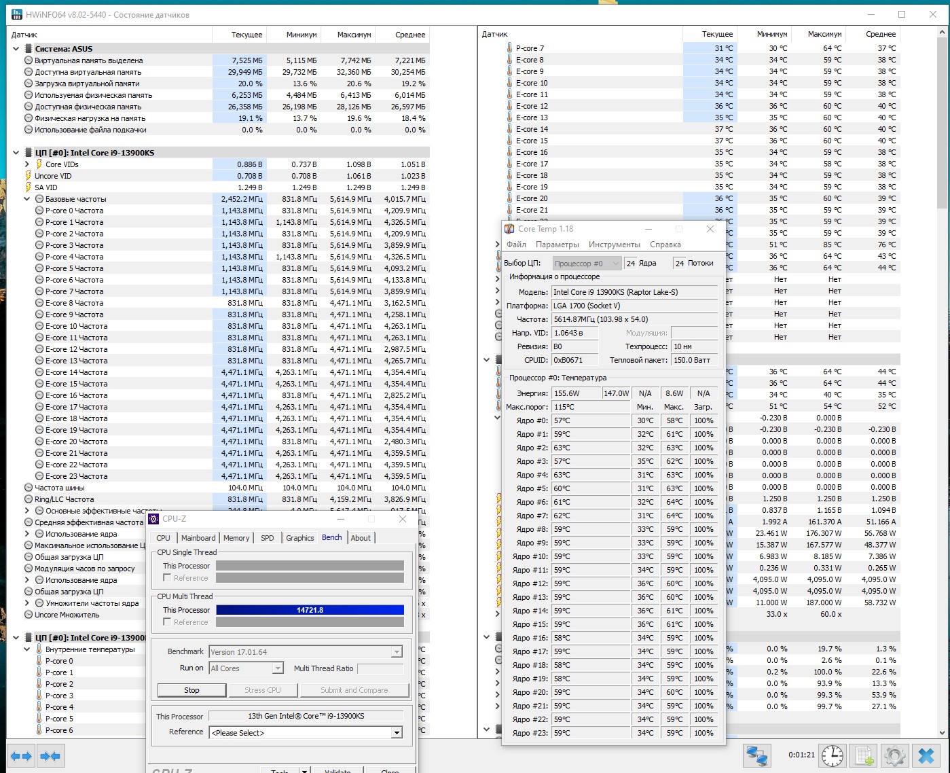The height and width of the screenshot is (773, 950).
Task: Open the Выбор ЦП dropdown in Core Temp
Action: pyautogui.click(x=587, y=264)
